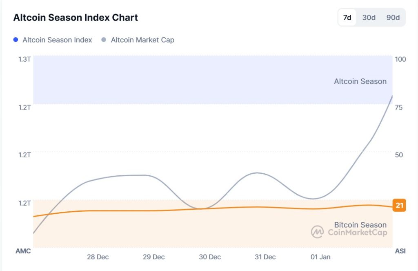The height and width of the screenshot is (271, 418).
Task: Click the CoinMarketCap watermark logo
Action: pos(317,232)
